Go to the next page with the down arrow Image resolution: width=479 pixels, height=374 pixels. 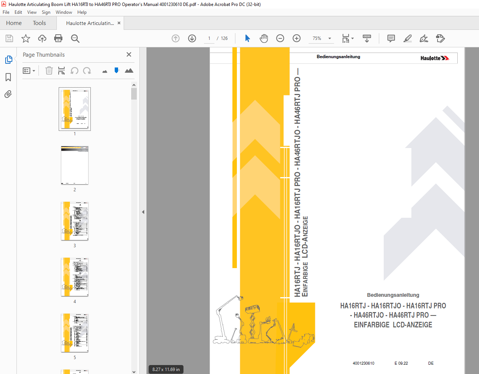click(x=192, y=38)
